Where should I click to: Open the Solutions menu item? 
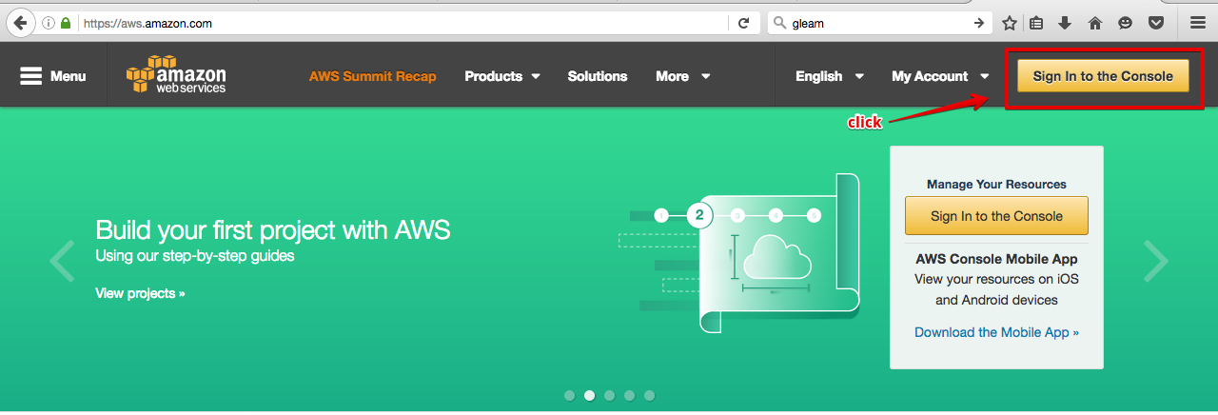pos(598,76)
